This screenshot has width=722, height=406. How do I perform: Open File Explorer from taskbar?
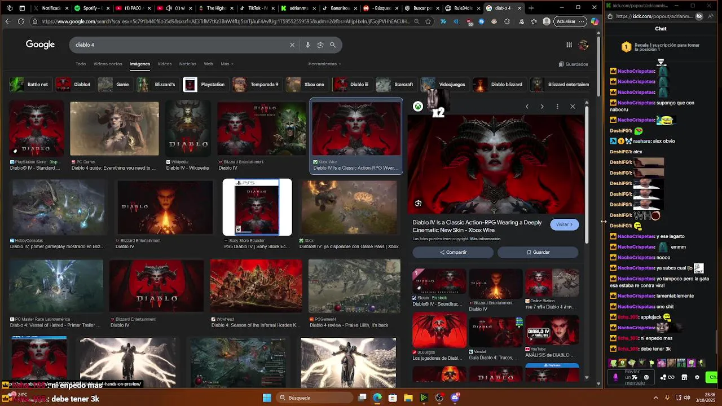pyautogui.click(x=408, y=398)
